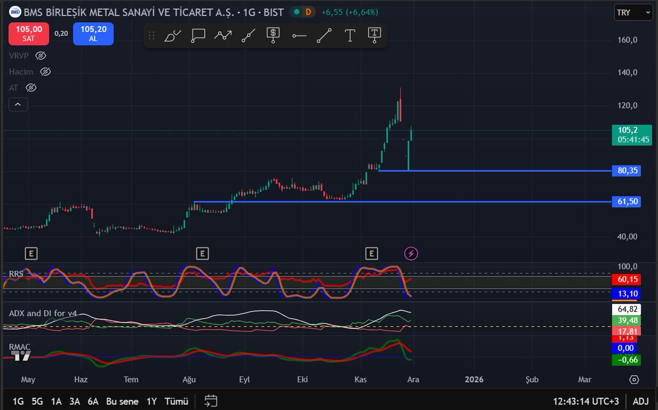Viewport: 658px width, 410px height.
Task: Click the orange D data-delay badge
Action: click(308, 12)
